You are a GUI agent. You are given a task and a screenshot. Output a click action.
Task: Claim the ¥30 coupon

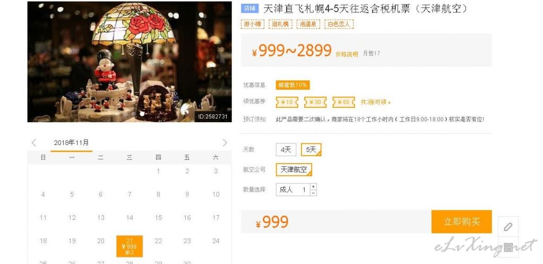[315, 102]
